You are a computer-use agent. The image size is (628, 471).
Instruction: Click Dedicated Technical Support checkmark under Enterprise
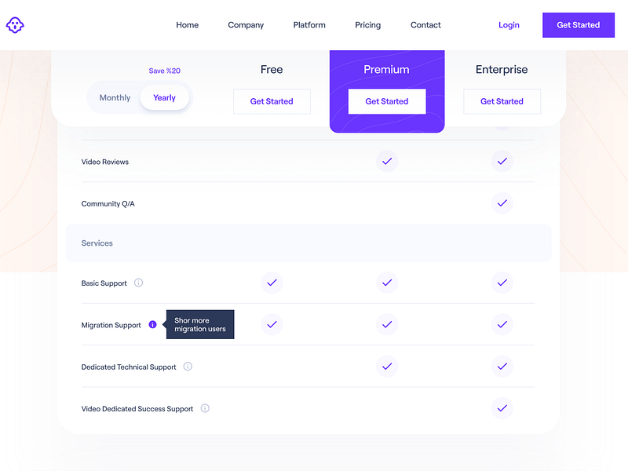click(x=502, y=366)
